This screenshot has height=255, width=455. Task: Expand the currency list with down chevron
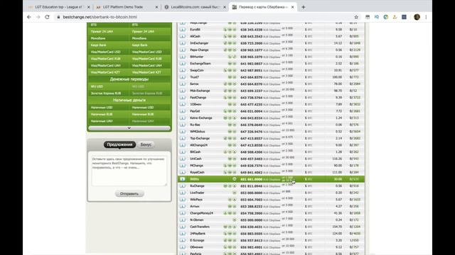(x=129, y=127)
